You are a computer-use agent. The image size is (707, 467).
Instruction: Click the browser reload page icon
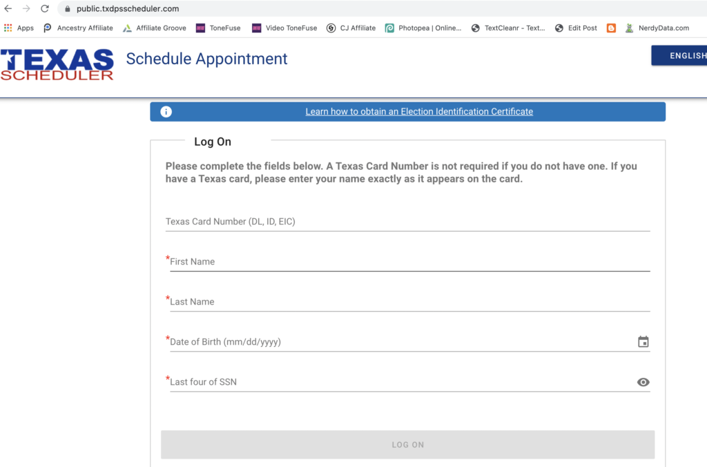click(x=45, y=9)
